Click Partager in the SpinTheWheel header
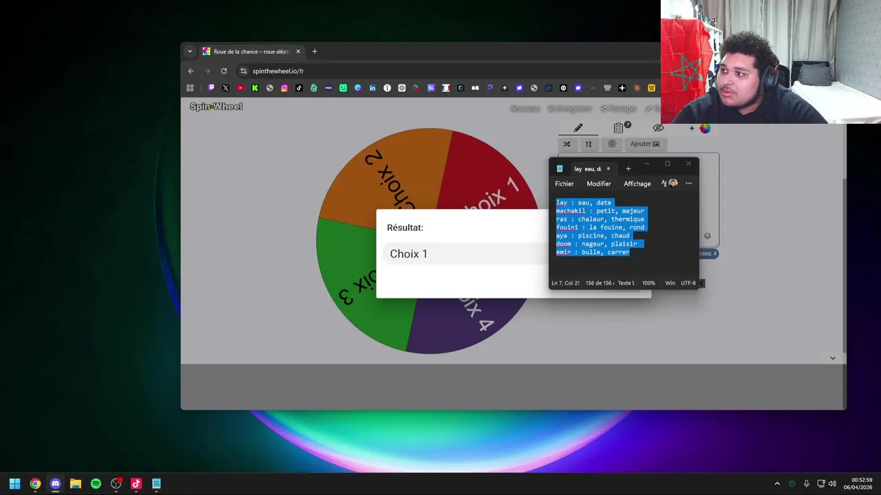The image size is (881, 495). (x=618, y=109)
